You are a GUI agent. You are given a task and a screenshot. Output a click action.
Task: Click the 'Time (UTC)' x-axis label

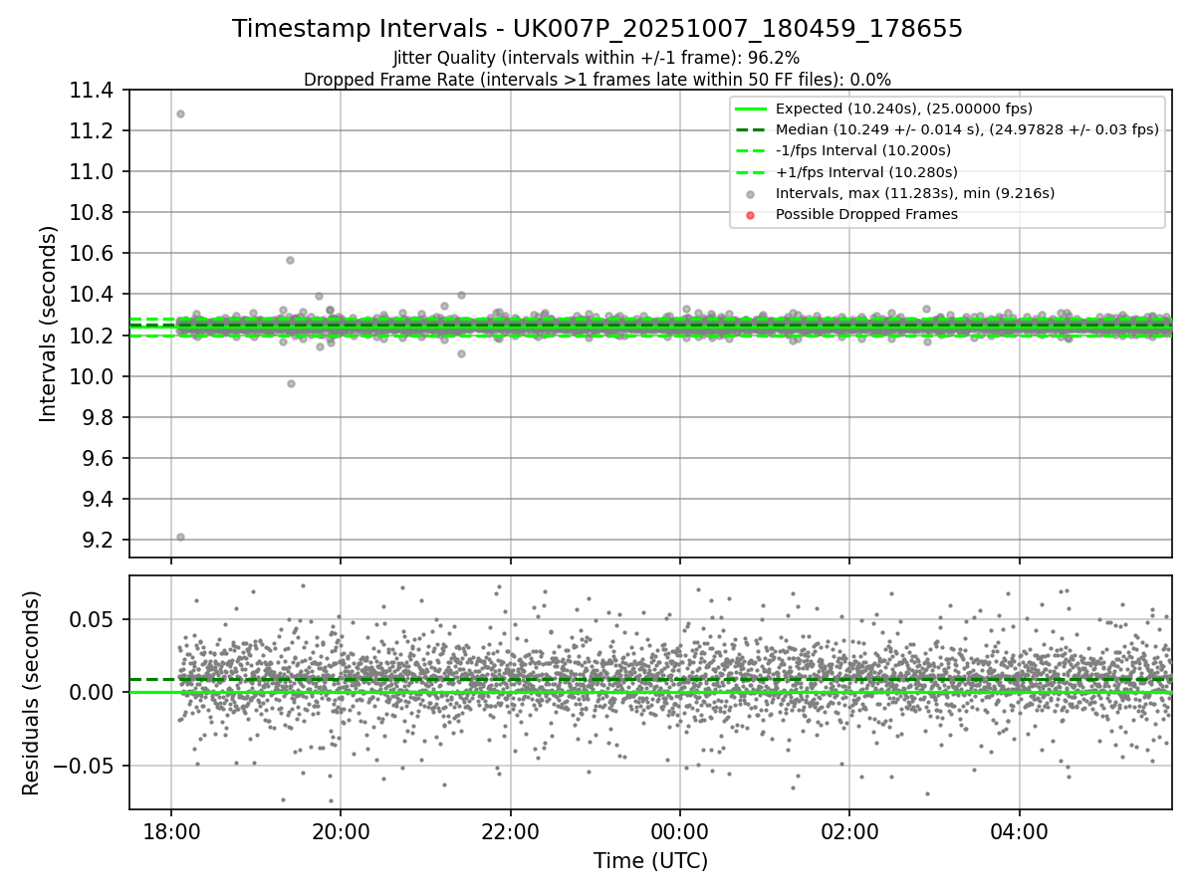[650, 861]
